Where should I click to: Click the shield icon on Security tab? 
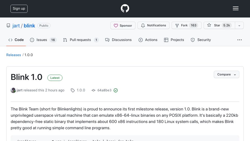pos(193,40)
